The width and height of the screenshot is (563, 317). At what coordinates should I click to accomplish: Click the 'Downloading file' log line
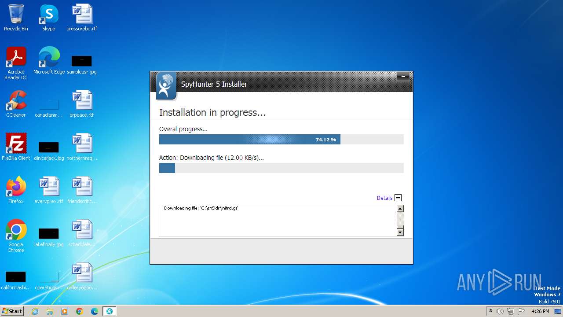pyautogui.click(x=201, y=208)
